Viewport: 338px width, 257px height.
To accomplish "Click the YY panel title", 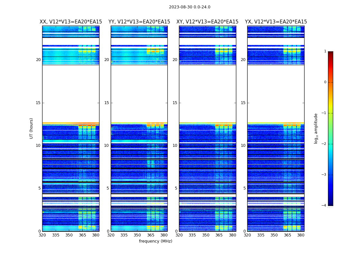I will click(x=139, y=22).
